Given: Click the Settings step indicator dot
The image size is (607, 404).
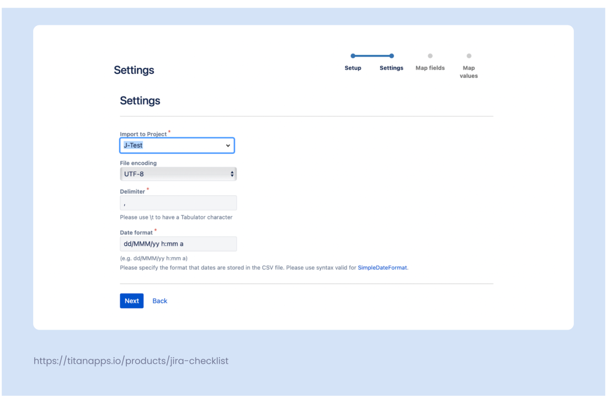Looking at the screenshot, I should tap(391, 56).
